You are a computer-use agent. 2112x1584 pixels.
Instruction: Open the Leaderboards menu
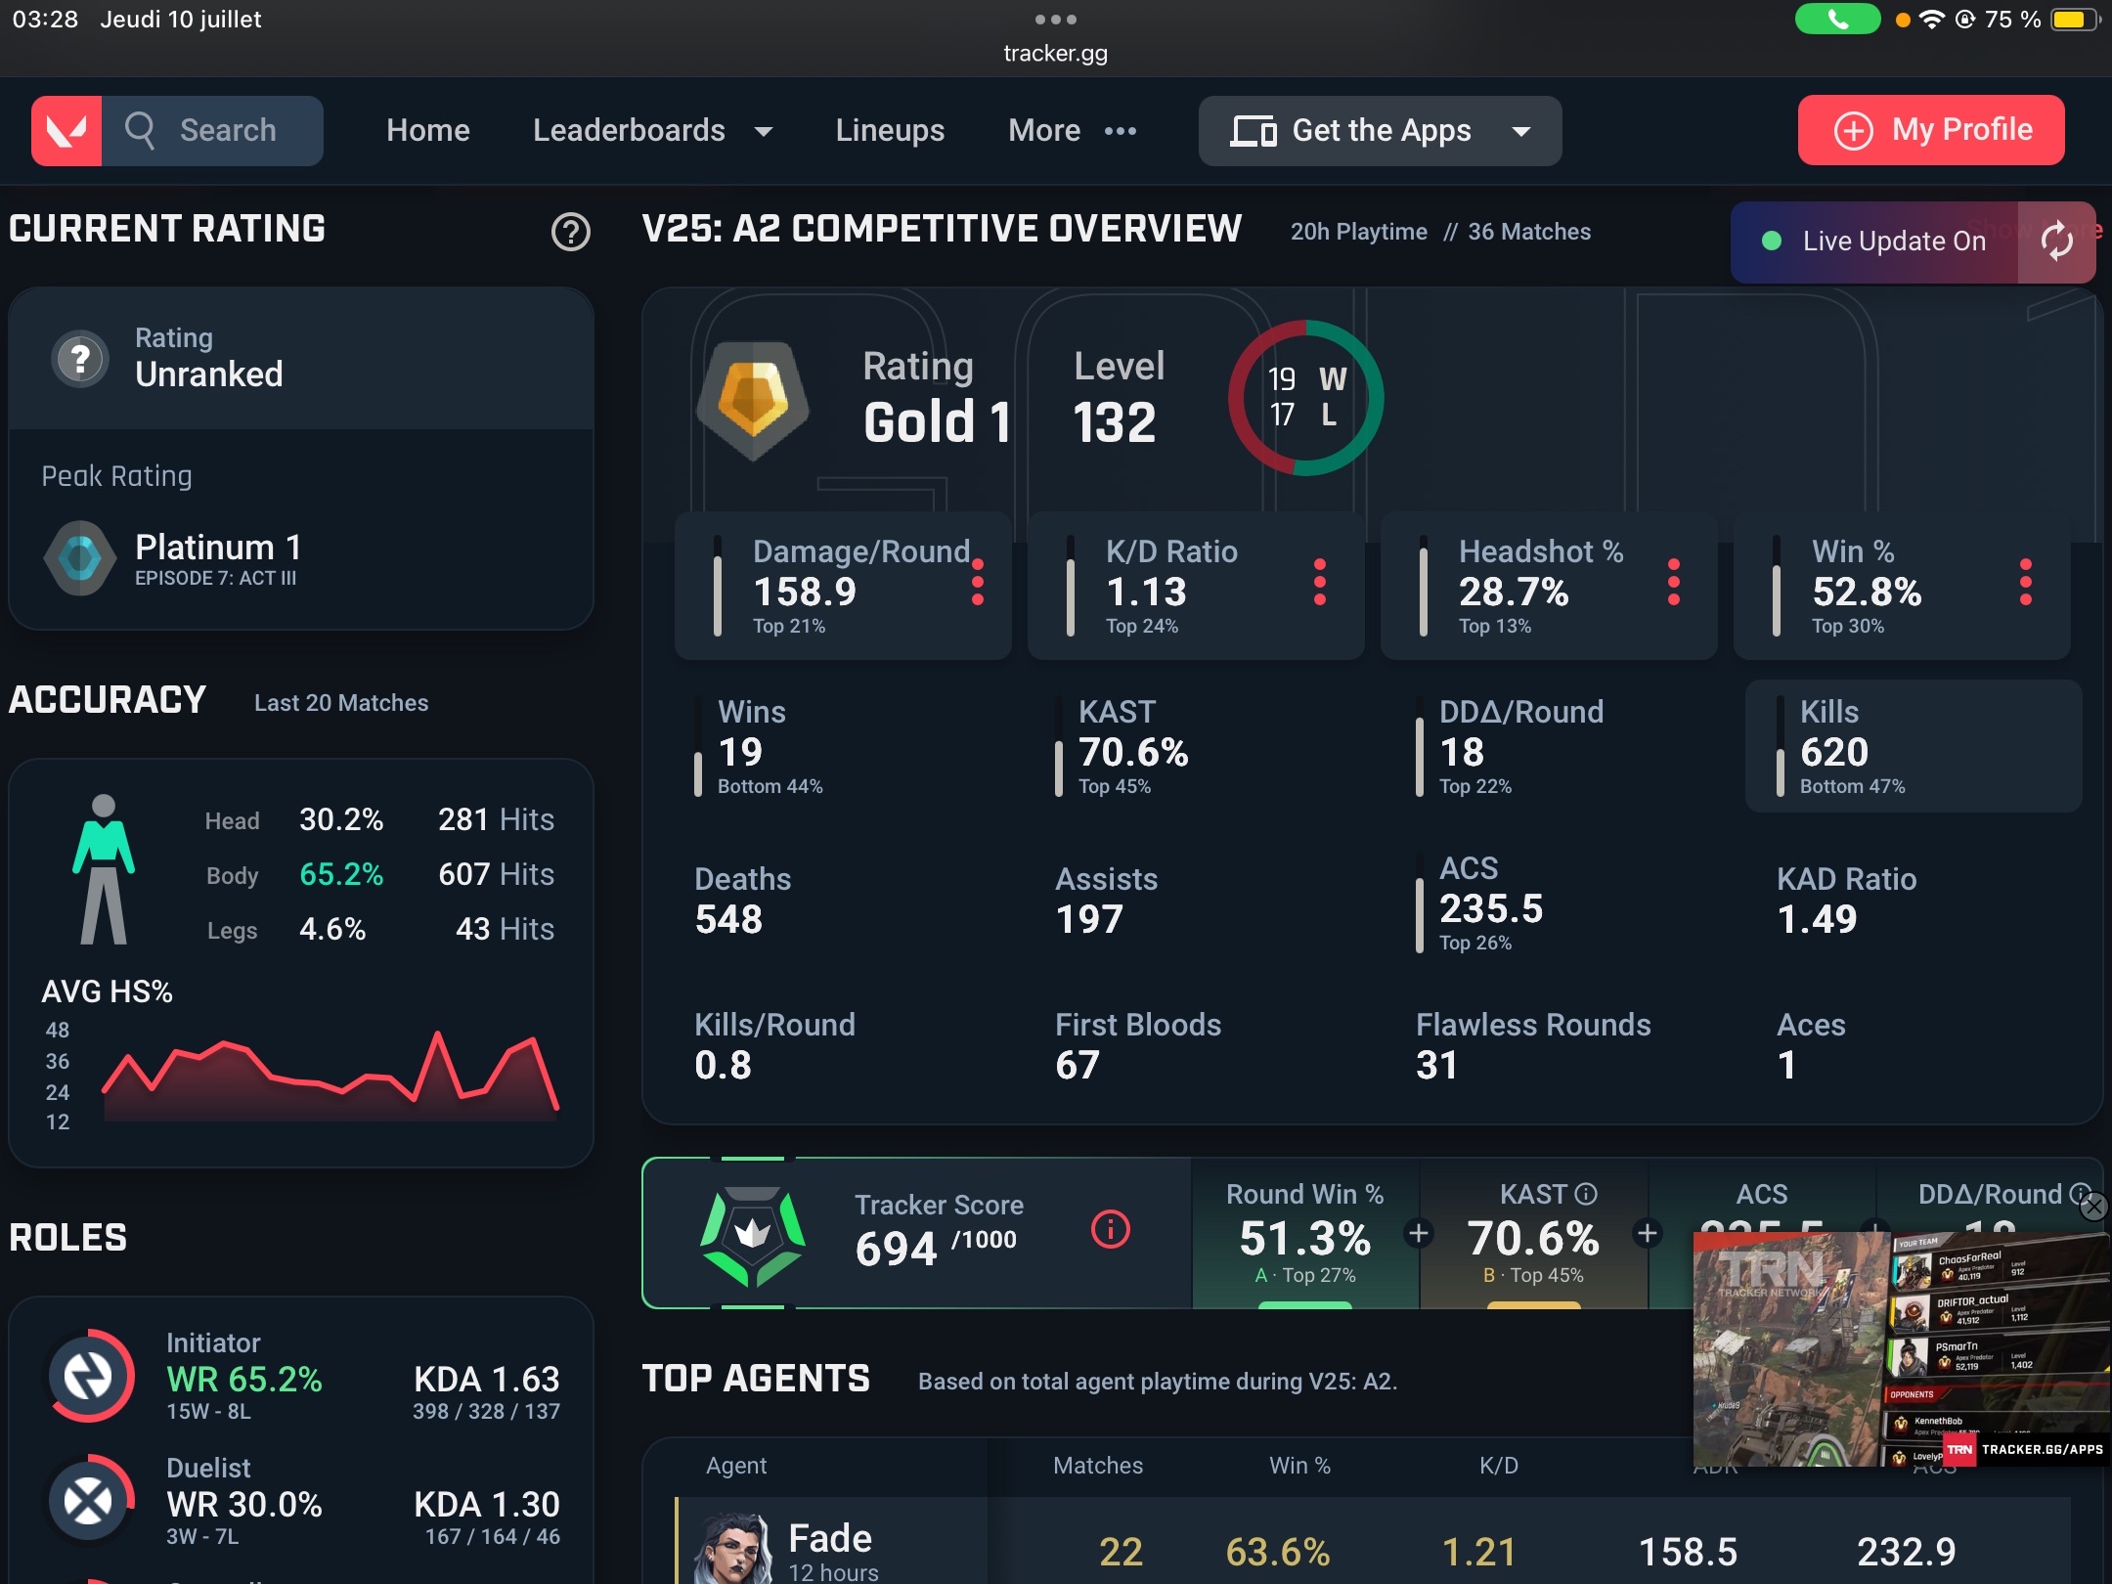tap(652, 130)
